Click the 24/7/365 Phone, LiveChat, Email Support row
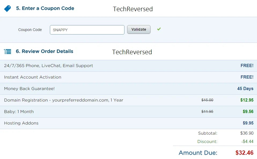The width and height of the screenshot is (257, 159). [x=128, y=66]
